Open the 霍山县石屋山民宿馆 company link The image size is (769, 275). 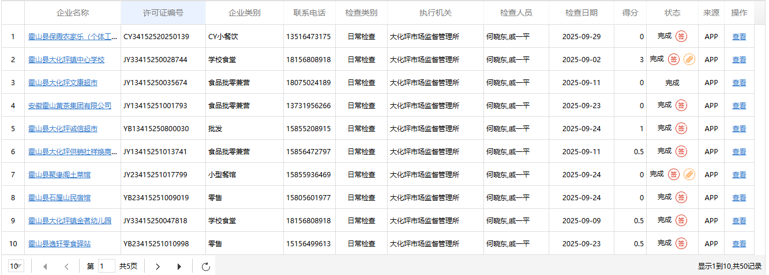(59, 198)
